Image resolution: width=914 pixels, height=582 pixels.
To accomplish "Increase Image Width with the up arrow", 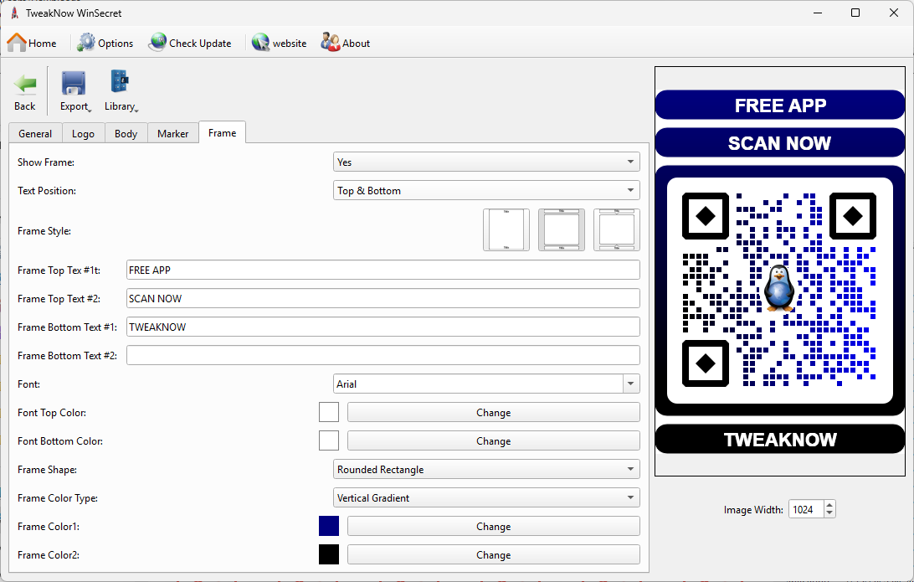I will pyautogui.click(x=829, y=504).
